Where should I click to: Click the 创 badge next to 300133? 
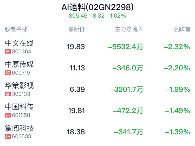click(x=8, y=94)
